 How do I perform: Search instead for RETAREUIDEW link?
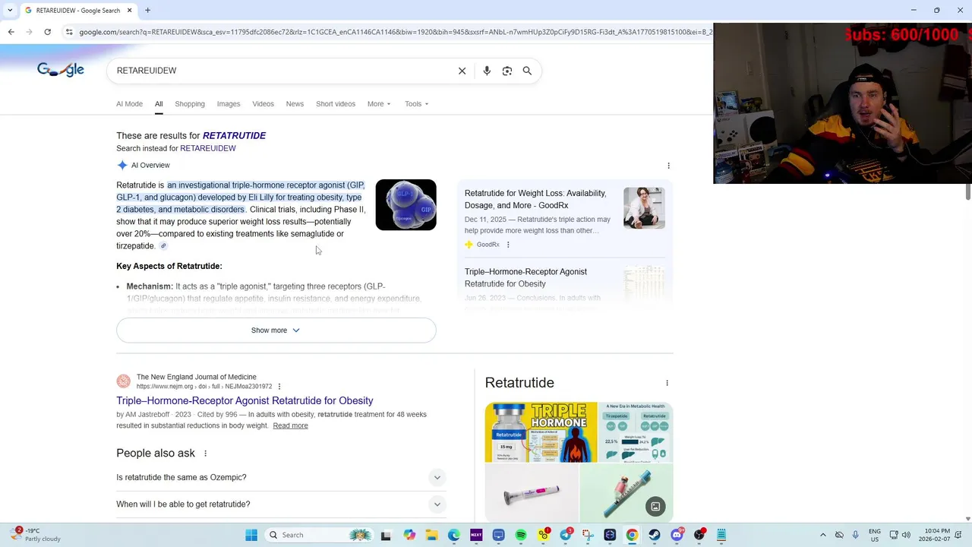pyautogui.click(x=208, y=148)
